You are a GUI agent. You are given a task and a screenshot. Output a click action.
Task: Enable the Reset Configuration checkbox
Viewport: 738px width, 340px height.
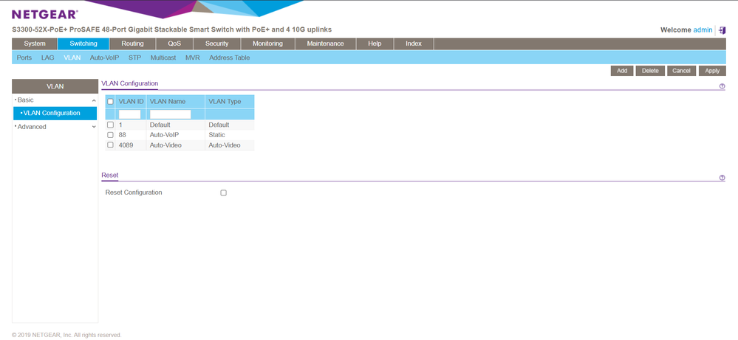224,192
